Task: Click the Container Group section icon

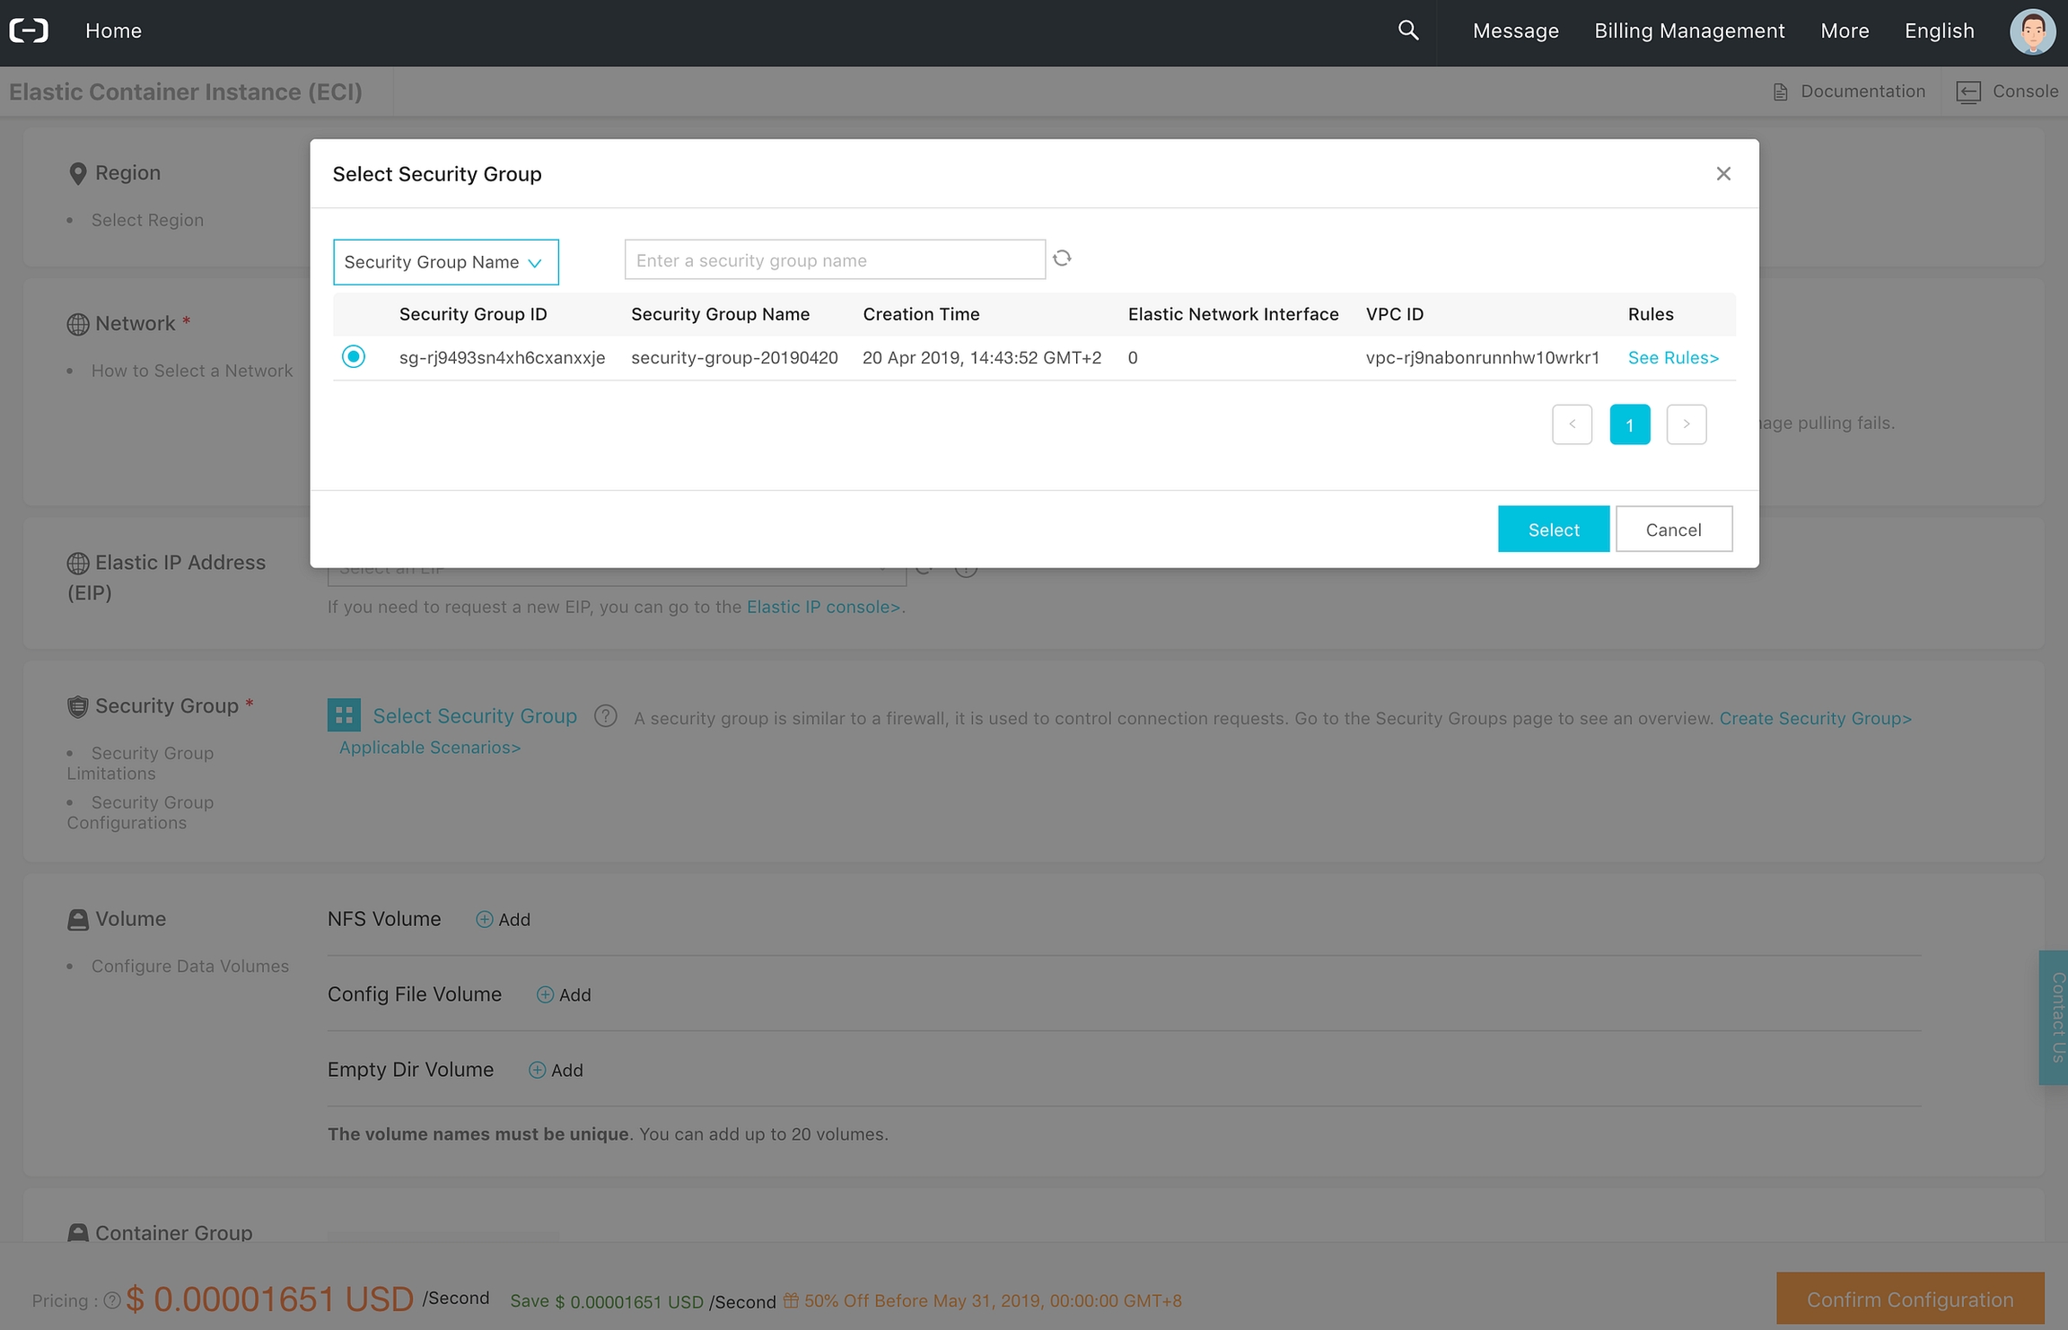Action: (78, 1233)
